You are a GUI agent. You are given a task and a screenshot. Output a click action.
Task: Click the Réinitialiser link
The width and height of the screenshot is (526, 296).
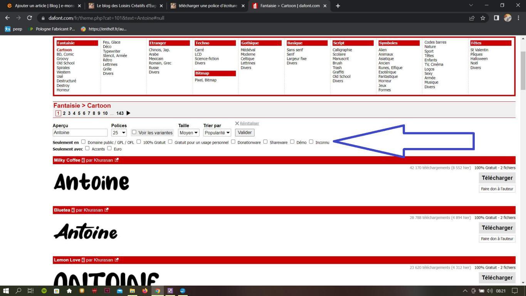(x=249, y=123)
